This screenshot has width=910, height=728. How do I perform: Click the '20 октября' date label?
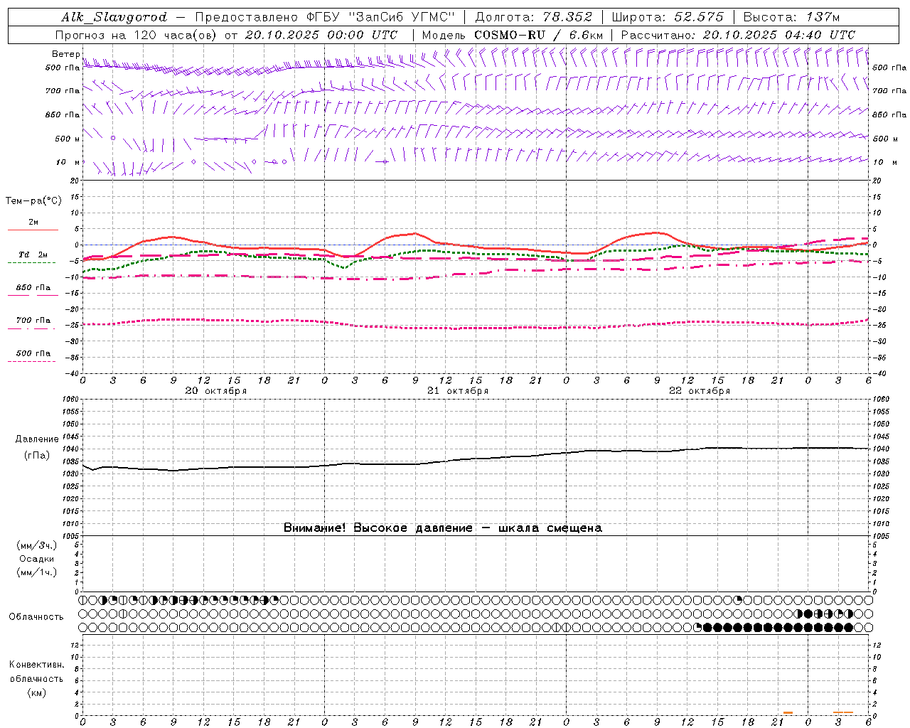click(216, 391)
